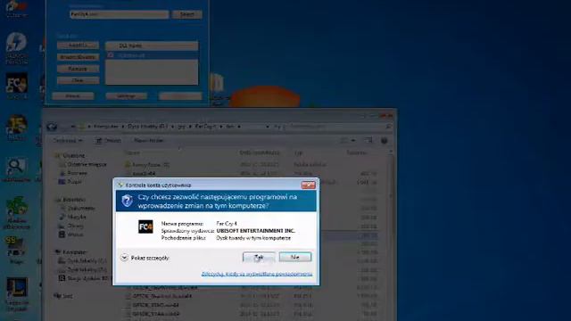Click Komputer in the Explorer address bar
Image resolution: width=571 pixels, height=321 pixels.
pos(106,127)
